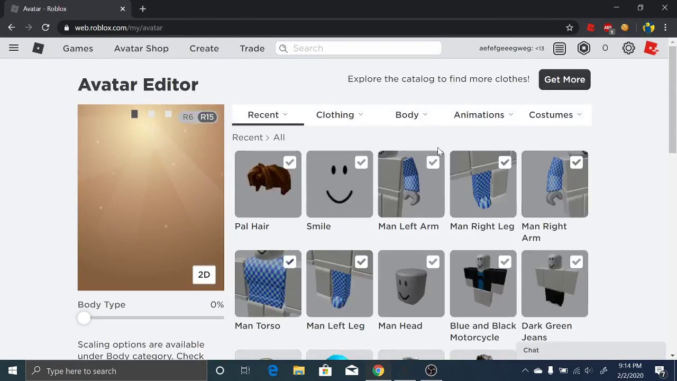Viewport: 677px width, 381px height.
Task: Open Avatar Shop in top navigation
Action: coord(141,48)
